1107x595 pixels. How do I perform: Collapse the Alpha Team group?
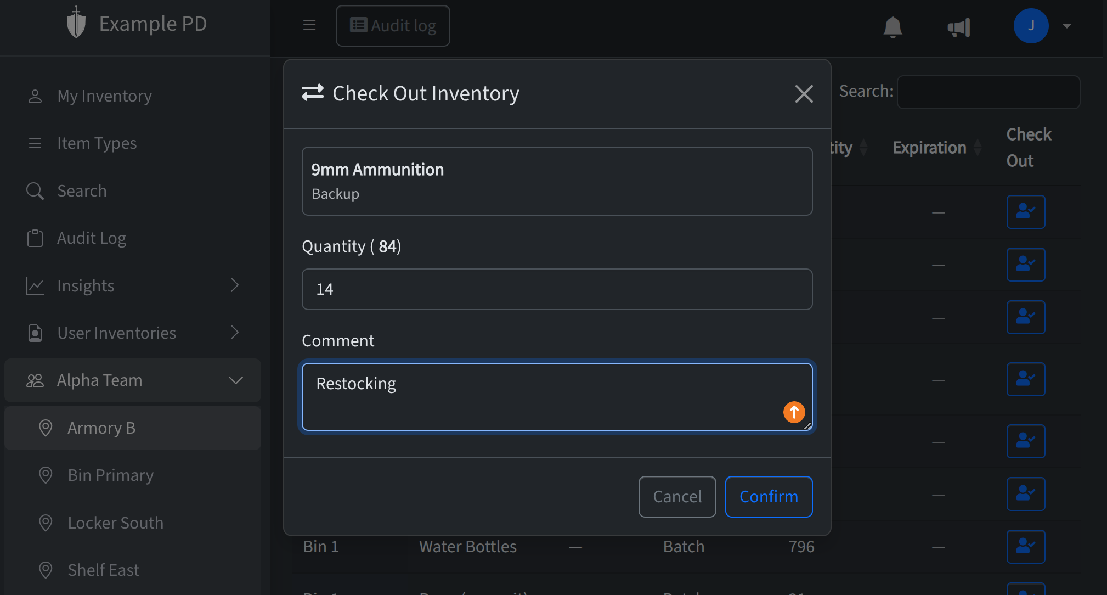tap(236, 380)
